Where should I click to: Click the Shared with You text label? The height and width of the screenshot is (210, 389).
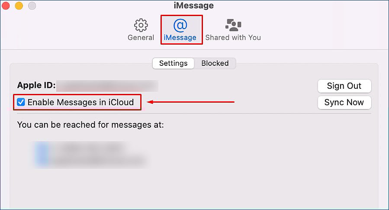coord(233,38)
